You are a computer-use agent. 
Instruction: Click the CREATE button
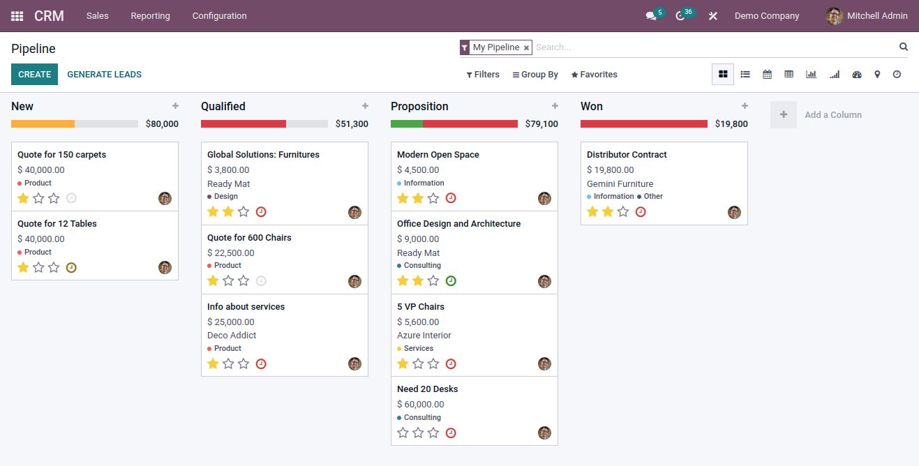click(x=34, y=74)
